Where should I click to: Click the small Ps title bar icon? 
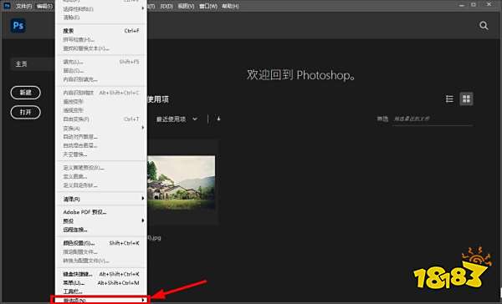(x=7, y=6)
